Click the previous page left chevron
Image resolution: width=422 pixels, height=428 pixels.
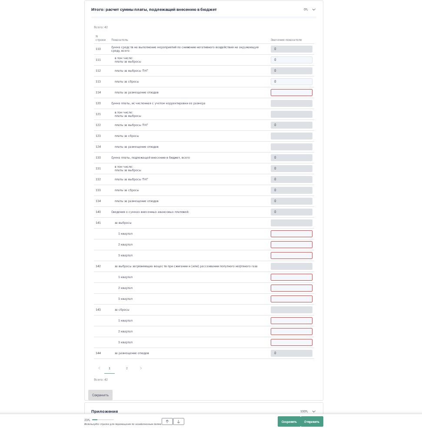click(99, 368)
